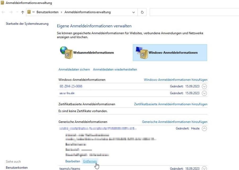Click Windows-Anmeldeinformationen hinzufügen
The width and height of the screenshot is (239, 170).
(x=176, y=80)
